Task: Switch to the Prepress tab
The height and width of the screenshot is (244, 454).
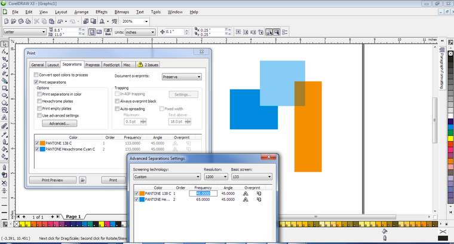Action: click(93, 65)
